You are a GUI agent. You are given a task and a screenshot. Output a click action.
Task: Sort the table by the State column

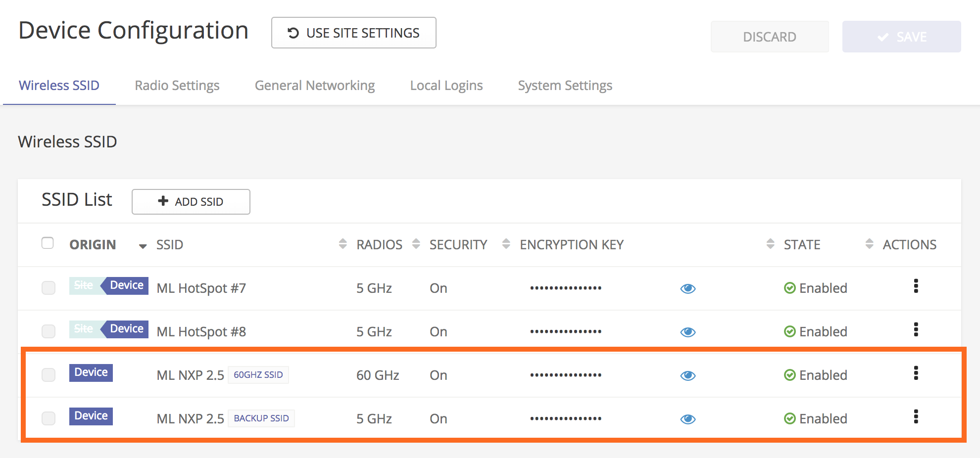click(770, 244)
